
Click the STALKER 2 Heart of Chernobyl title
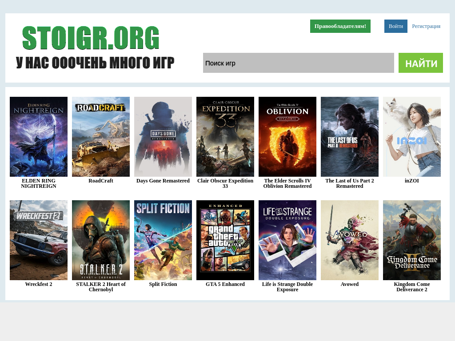click(101, 287)
